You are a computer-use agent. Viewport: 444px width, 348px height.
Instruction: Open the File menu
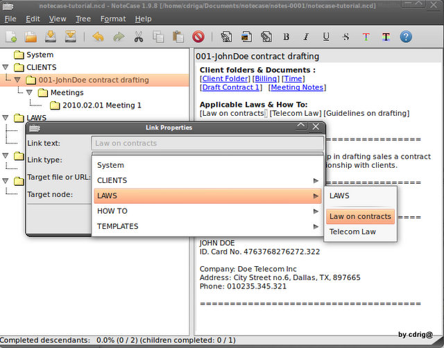point(10,19)
